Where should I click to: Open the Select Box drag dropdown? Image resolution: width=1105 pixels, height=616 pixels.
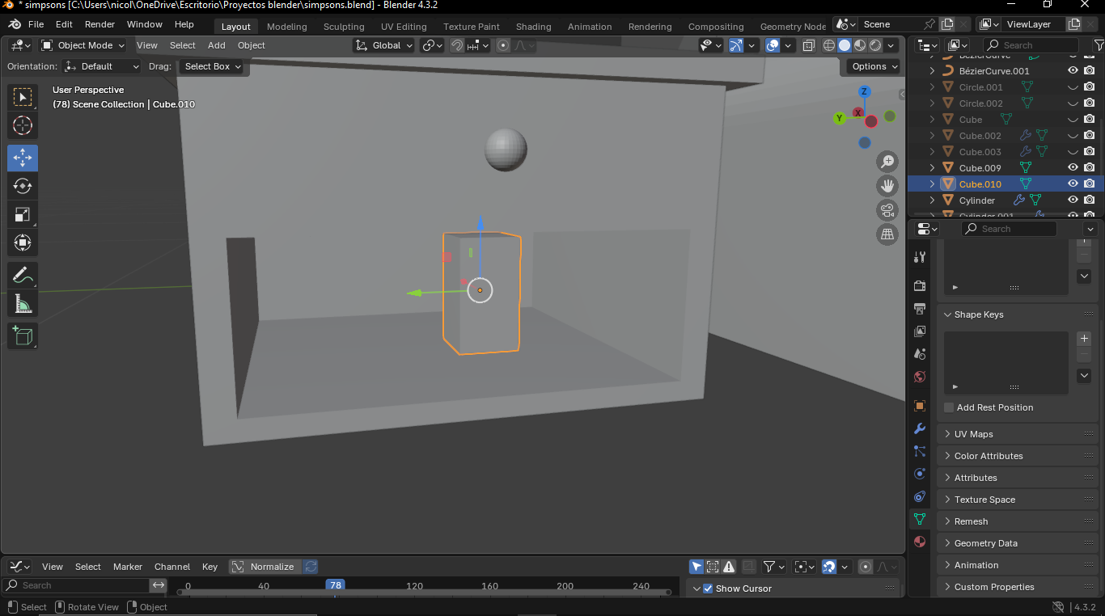tap(212, 66)
